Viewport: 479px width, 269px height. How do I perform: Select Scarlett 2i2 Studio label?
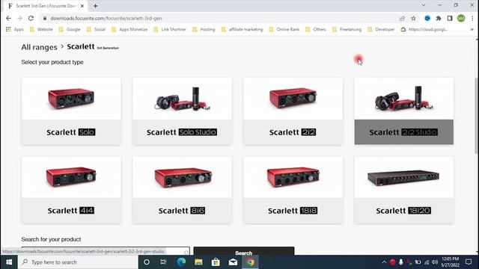click(404, 132)
